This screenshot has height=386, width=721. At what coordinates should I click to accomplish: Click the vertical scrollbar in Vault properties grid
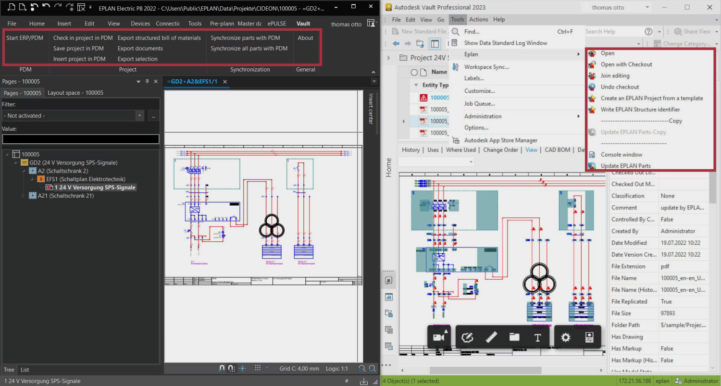[713, 187]
